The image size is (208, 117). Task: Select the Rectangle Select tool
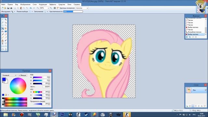coord(3,19)
